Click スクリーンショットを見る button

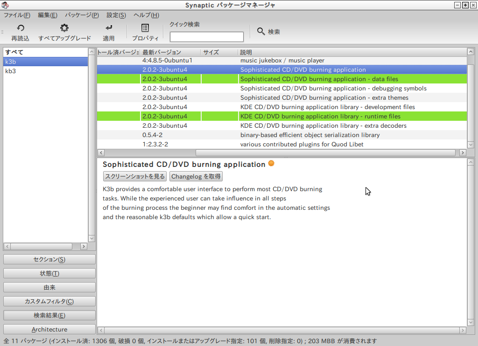135,176
